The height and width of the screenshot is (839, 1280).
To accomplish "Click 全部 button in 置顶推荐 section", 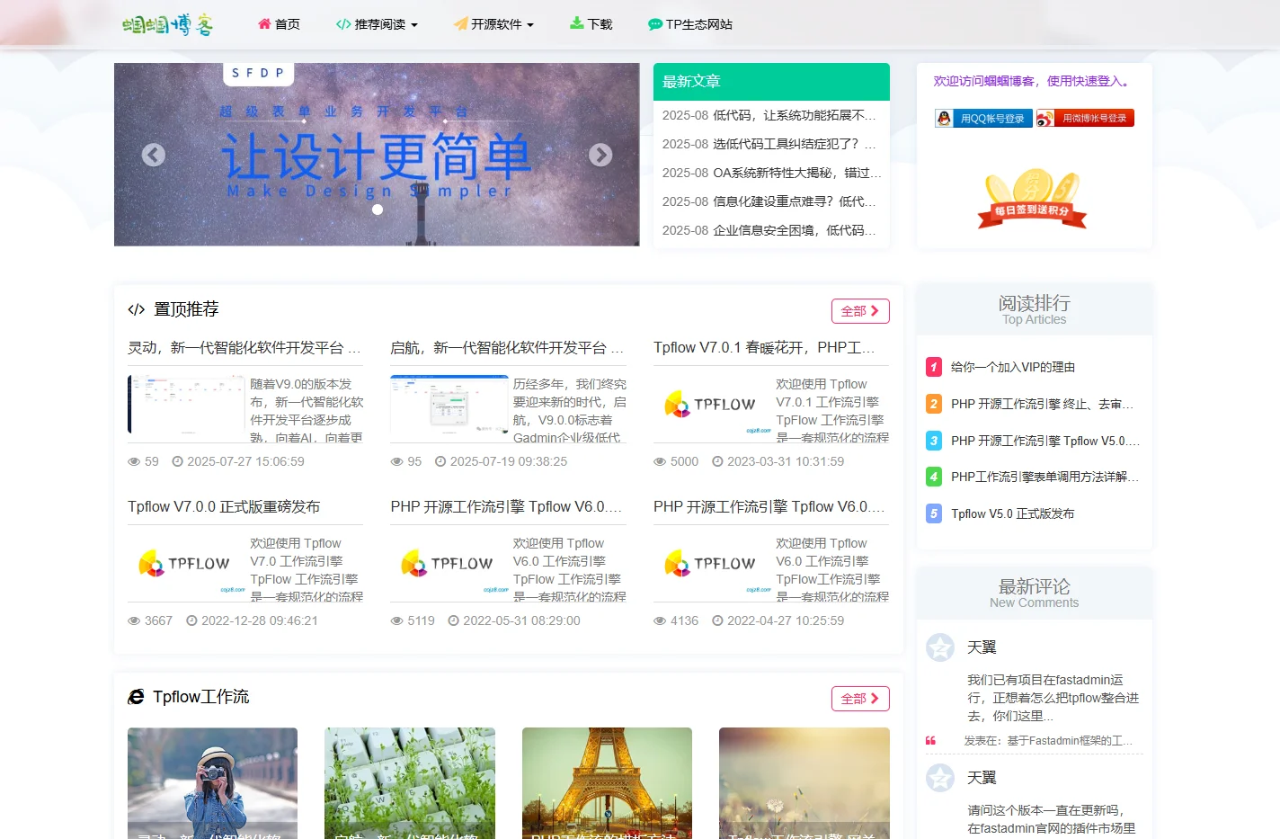I will coord(860,311).
